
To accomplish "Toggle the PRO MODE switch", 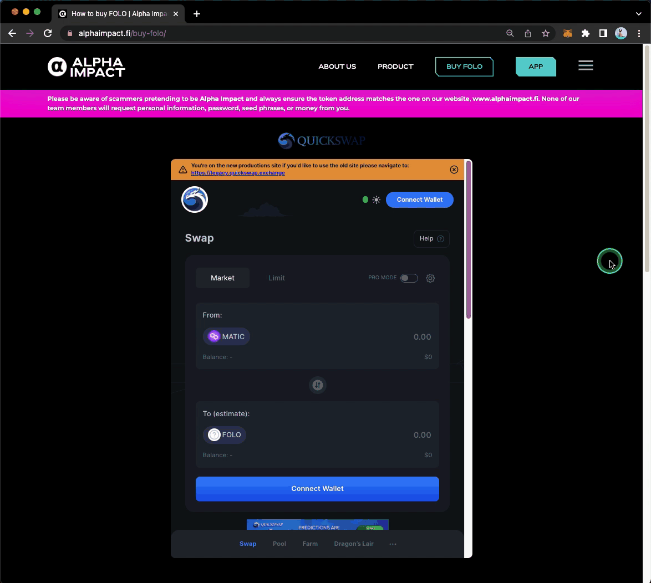I will coord(409,278).
